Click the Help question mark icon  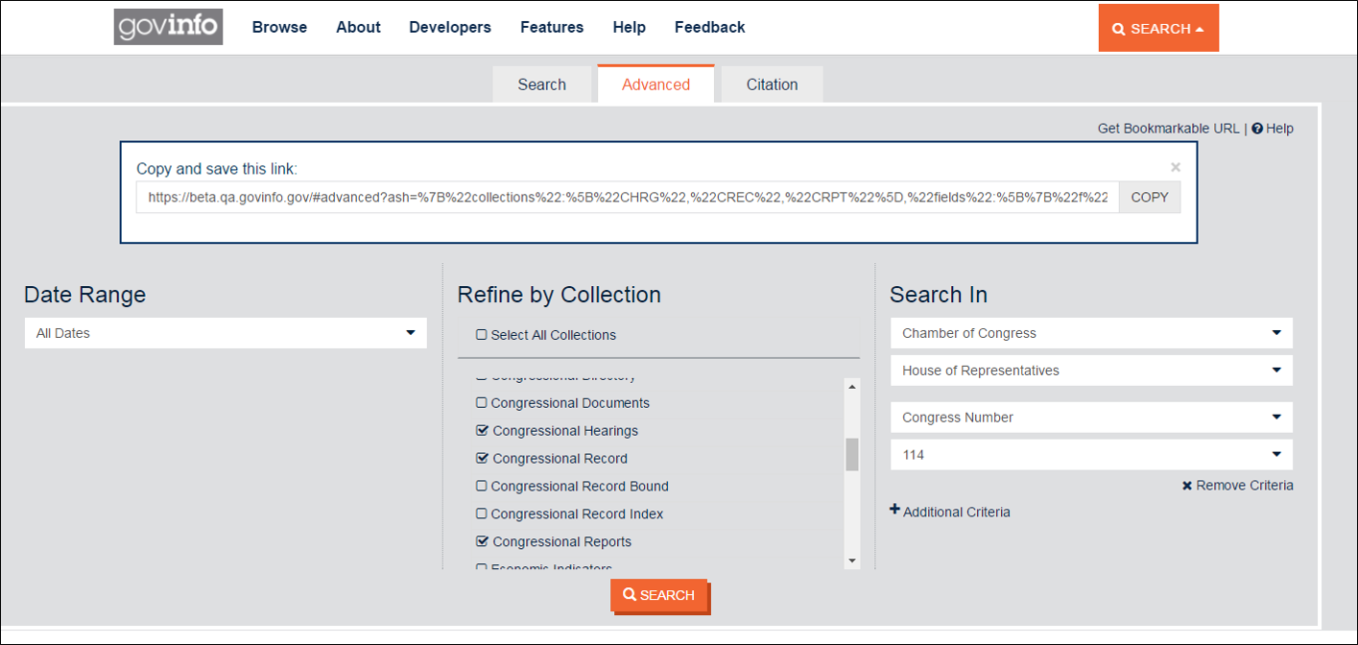tap(1256, 129)
